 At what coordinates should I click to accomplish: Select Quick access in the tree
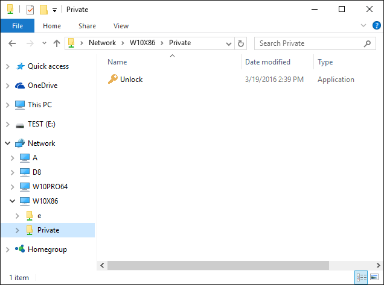pyautogui.click(x=48, y=66)
